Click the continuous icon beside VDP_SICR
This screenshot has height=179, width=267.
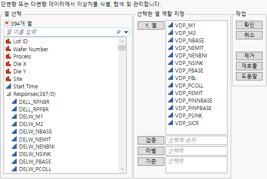pyautogui.click(x=170, y=123)
